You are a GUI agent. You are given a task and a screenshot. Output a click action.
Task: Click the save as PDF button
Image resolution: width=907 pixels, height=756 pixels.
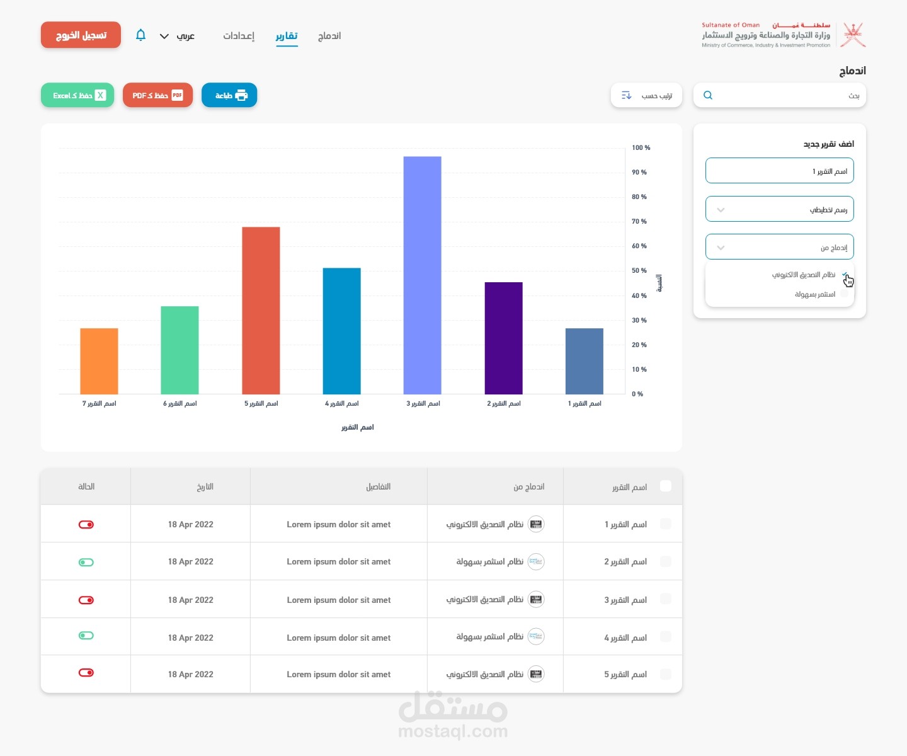tap(157, 95)
